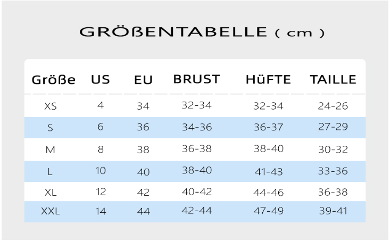Click the 36-38 bust value for M

(x=197, y=149)
